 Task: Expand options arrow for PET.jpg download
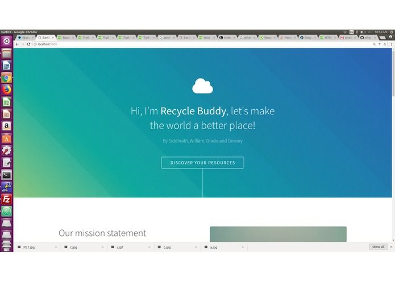tap(56, 247)
